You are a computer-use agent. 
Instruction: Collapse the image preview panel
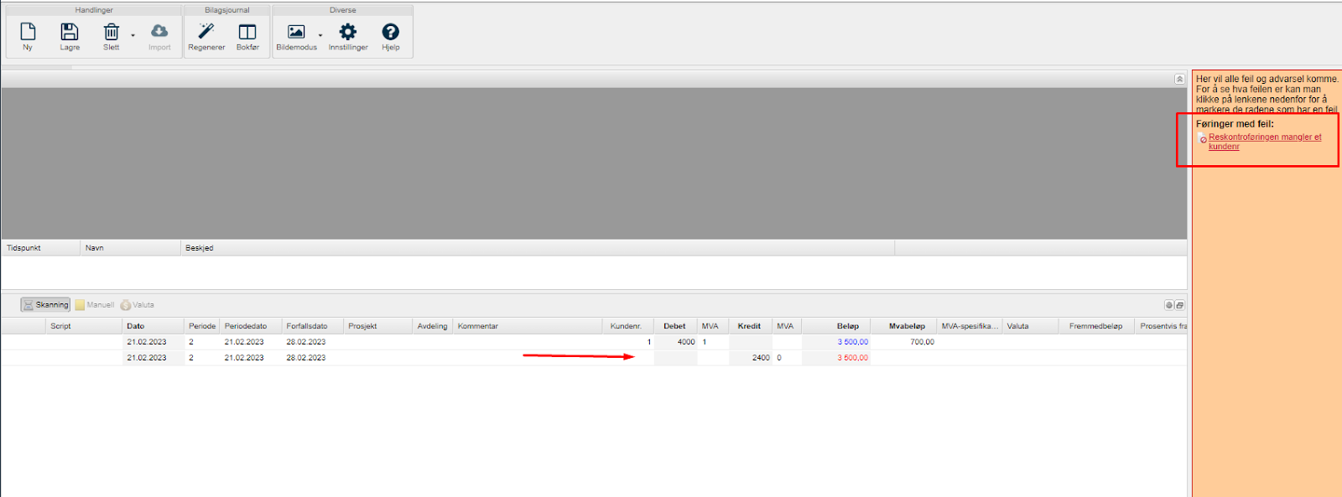[1179, 79]
